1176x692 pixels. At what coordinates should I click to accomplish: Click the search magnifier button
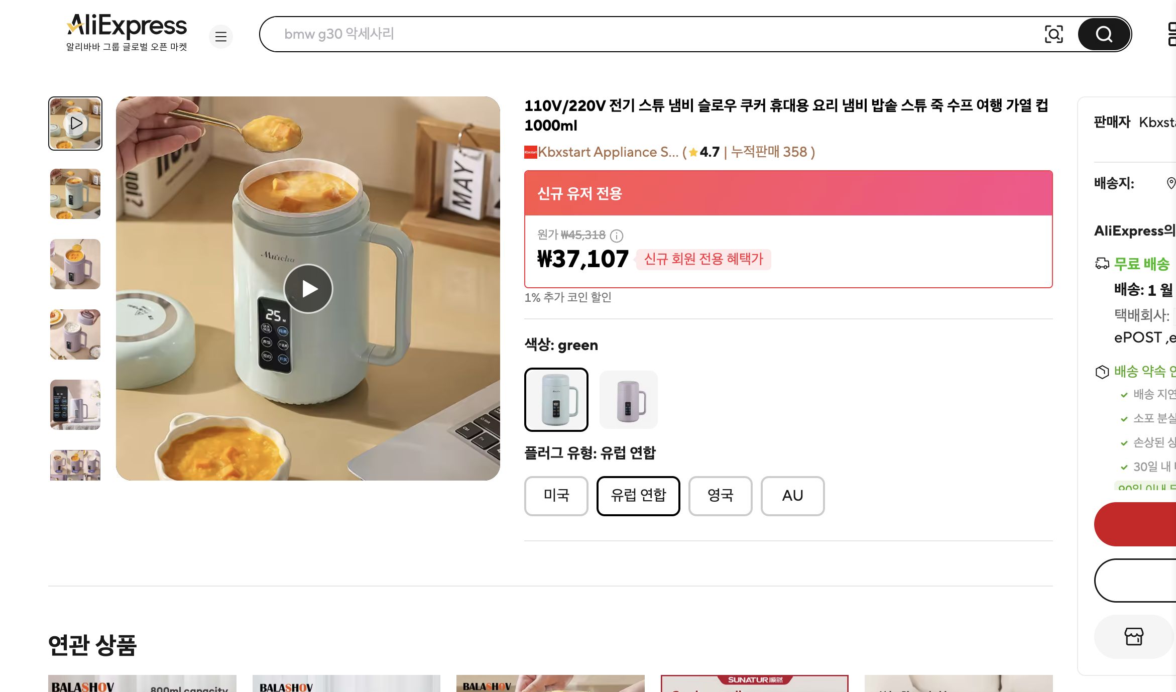coord(1103,34)
